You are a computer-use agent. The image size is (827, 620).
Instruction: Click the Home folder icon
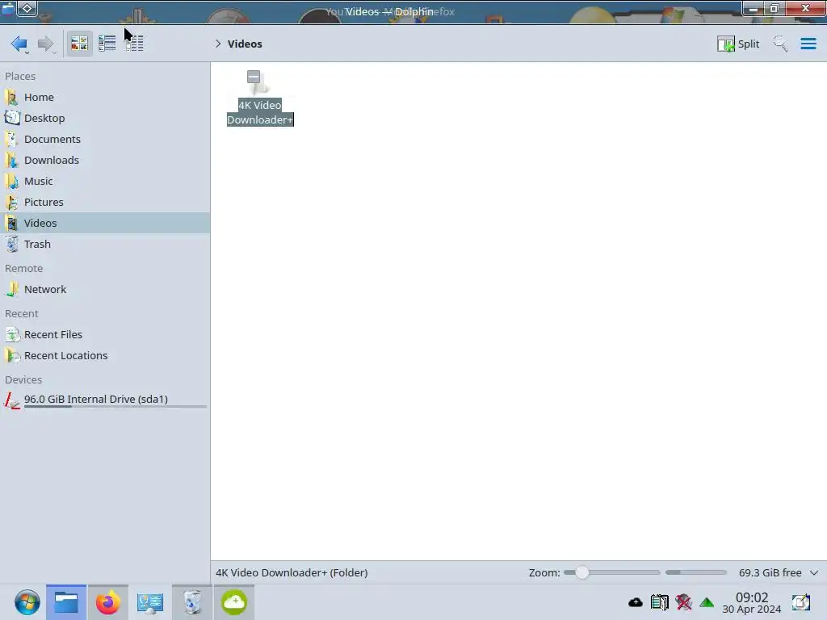(11, 97)
